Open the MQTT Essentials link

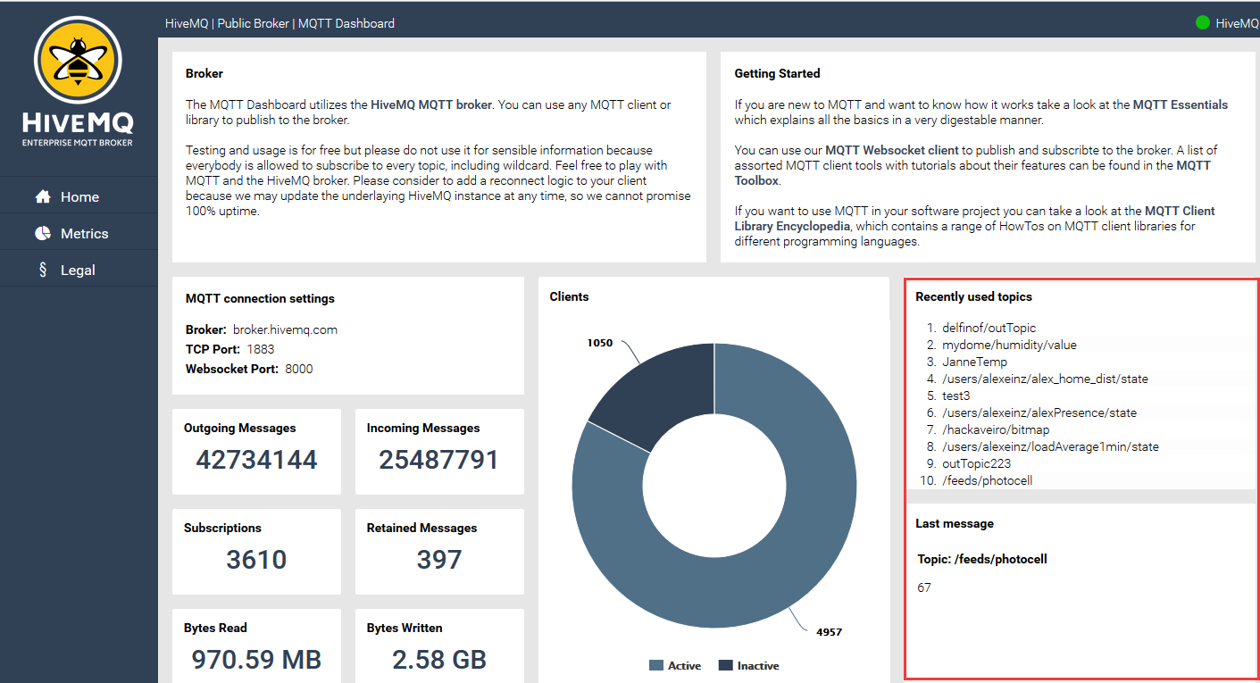tap(1181, 104)
